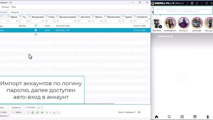Open Помощь menu
The width and height of the screenshot is (213, 120).
pyautogui.click(x=5, y=7)
